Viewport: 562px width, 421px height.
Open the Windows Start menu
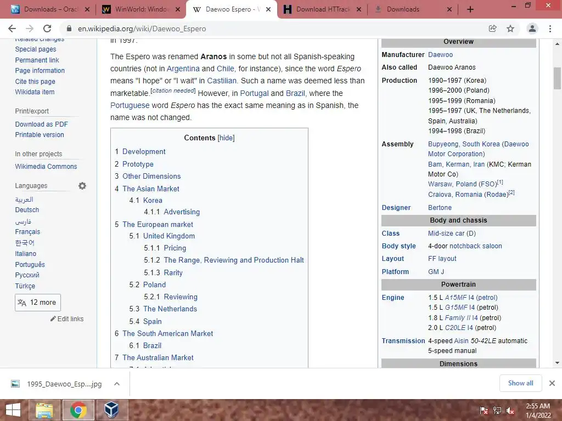(x=13, y=410)
